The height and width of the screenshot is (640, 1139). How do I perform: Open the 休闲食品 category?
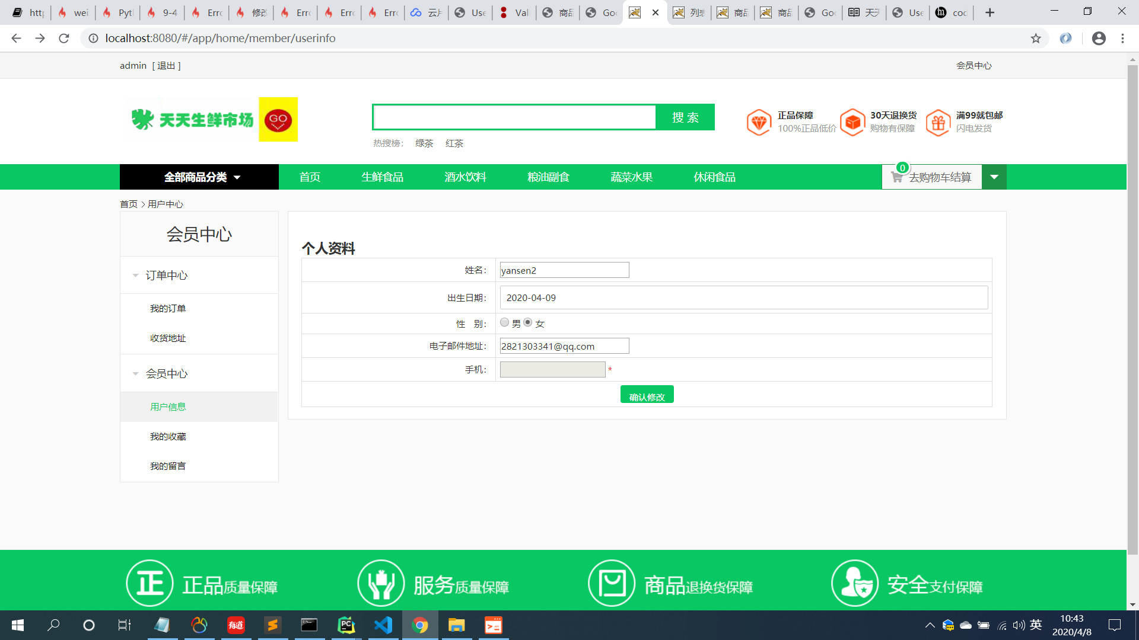pyautogui.click(x=715, y=177)
